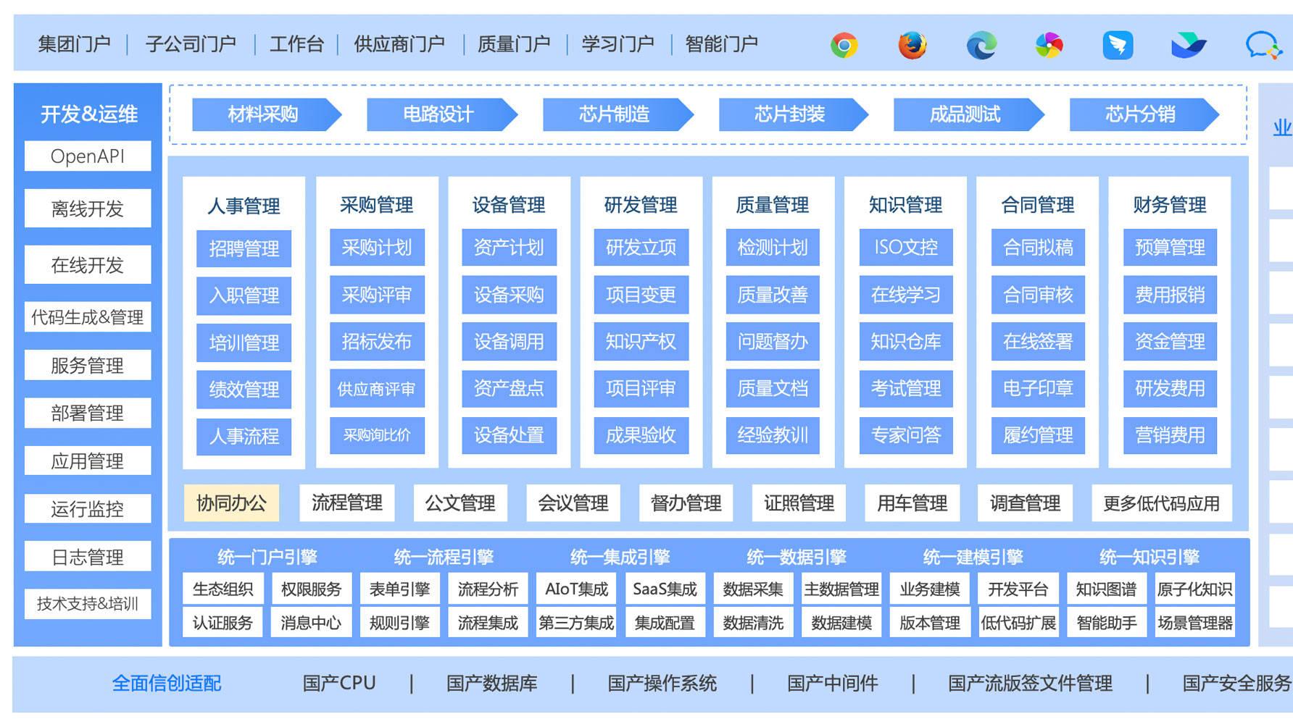The width and height of the screenshot is (1293, 727).
Task: Open 知识图谱 under 统一知识引擎
Action: tap(1107, 589)
